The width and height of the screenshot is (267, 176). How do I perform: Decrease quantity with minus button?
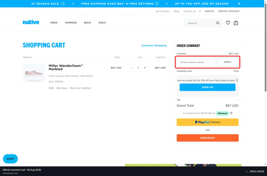132,68
